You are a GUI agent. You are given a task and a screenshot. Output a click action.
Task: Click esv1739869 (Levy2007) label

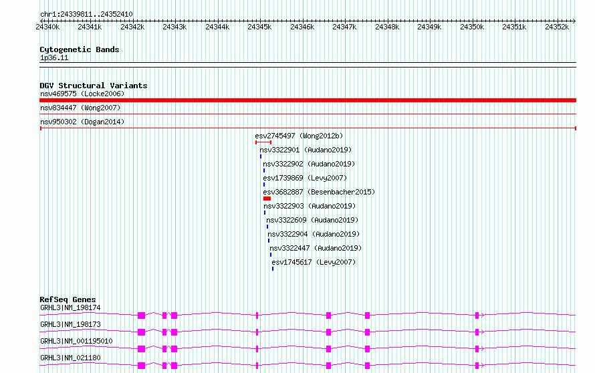(305, 178)
